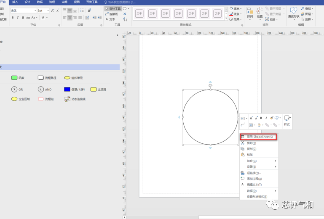
Task: Choose Copy (复制) in context menu
Action: pos(258,149)
